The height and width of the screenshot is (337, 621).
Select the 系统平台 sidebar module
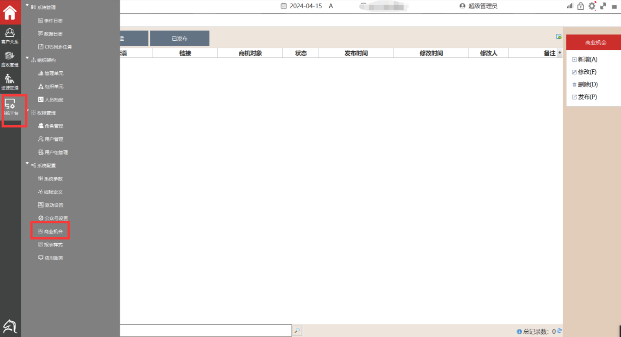coord(11,107)
